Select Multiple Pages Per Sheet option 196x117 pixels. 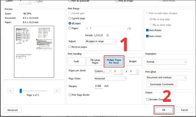[114, 62]
